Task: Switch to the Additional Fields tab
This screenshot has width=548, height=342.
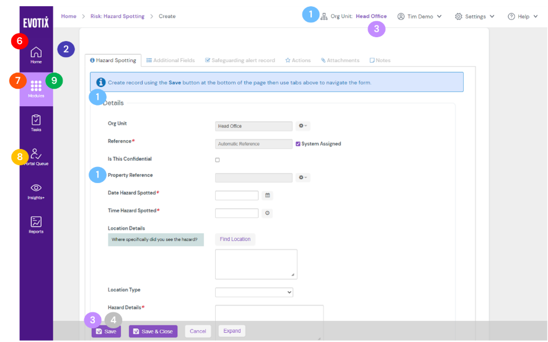Action: 170,60
